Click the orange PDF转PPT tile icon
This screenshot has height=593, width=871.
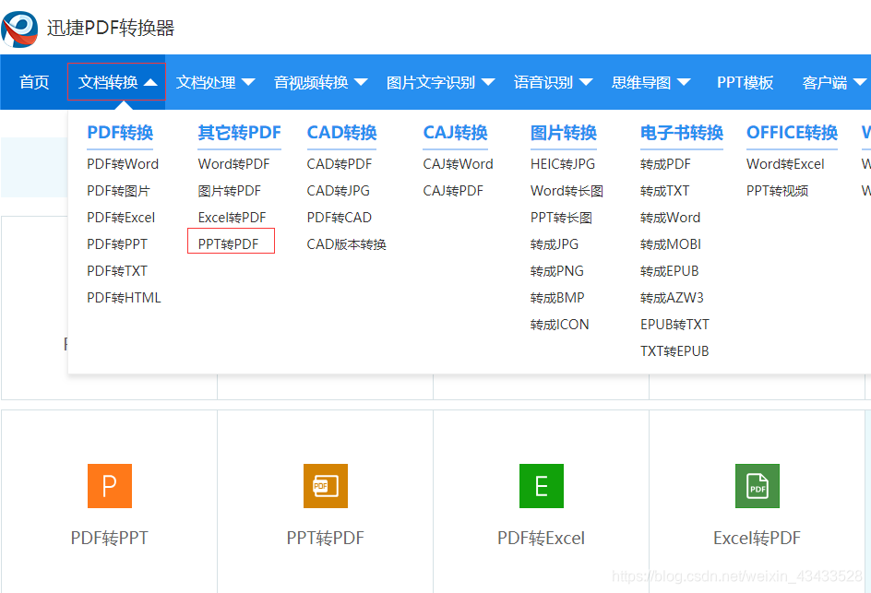110,486
